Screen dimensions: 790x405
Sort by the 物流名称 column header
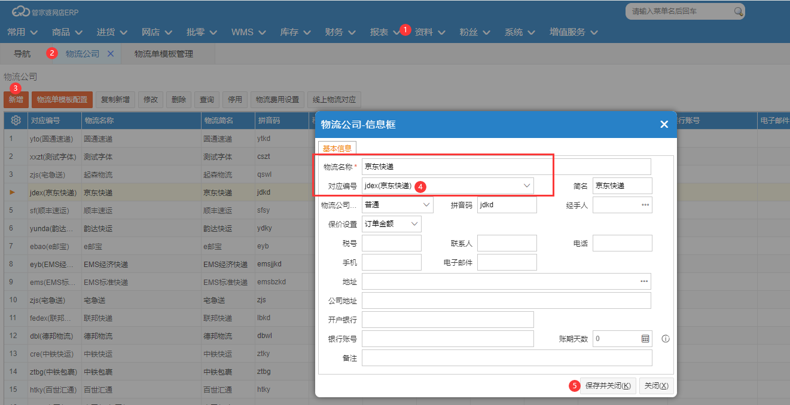click(x=141, y=120)
